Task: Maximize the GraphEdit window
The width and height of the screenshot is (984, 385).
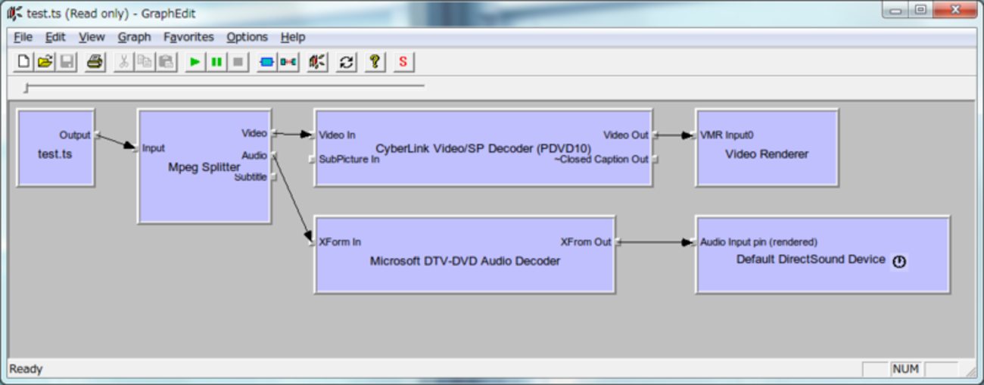Action: 921,10
